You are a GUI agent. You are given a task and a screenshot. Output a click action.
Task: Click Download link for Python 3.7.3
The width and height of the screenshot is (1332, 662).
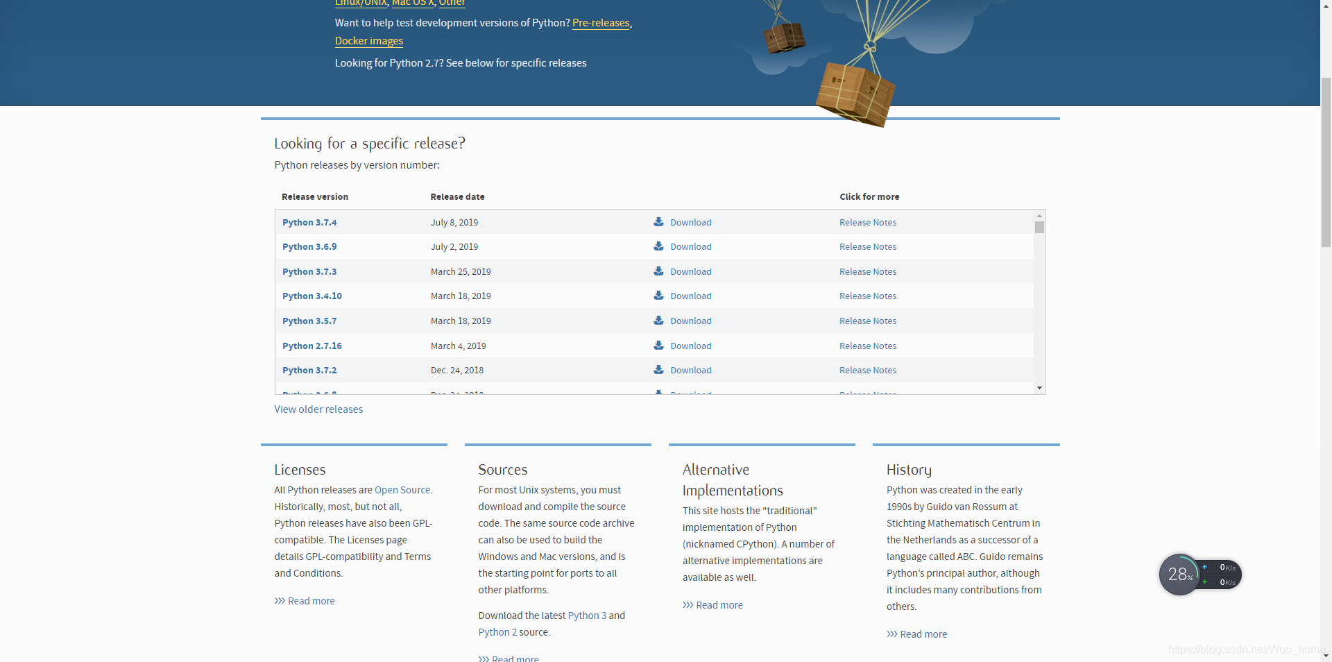pos(691,272)
